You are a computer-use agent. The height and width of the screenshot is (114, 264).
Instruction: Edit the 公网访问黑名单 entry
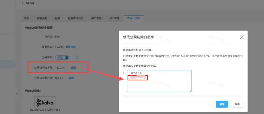[x=71, y=78]
